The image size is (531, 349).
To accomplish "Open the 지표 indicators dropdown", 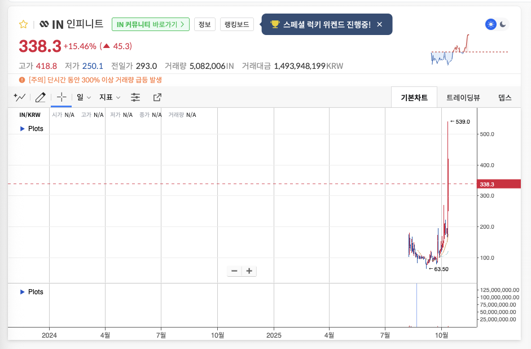I will tap(109, 97).
